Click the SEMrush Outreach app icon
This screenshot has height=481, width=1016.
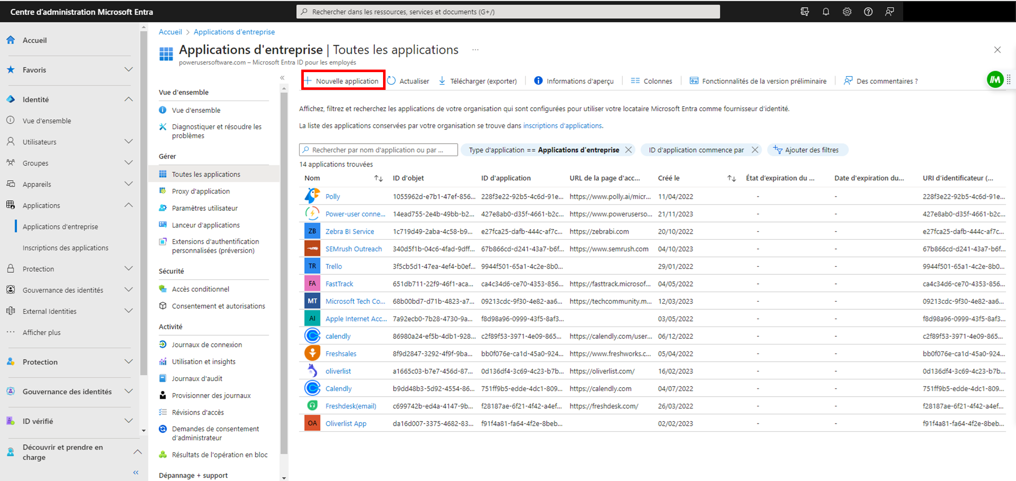[312, 249]
